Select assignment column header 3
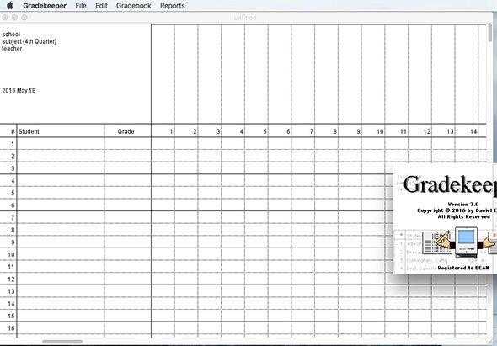 coord(210,131)
